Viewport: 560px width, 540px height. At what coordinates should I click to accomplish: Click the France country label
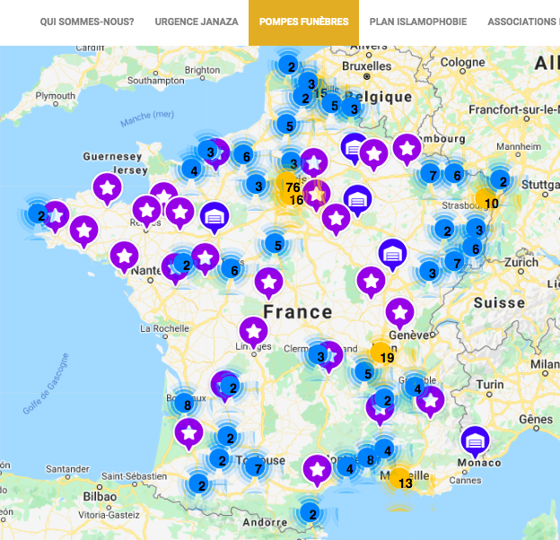tap(298, 312)
